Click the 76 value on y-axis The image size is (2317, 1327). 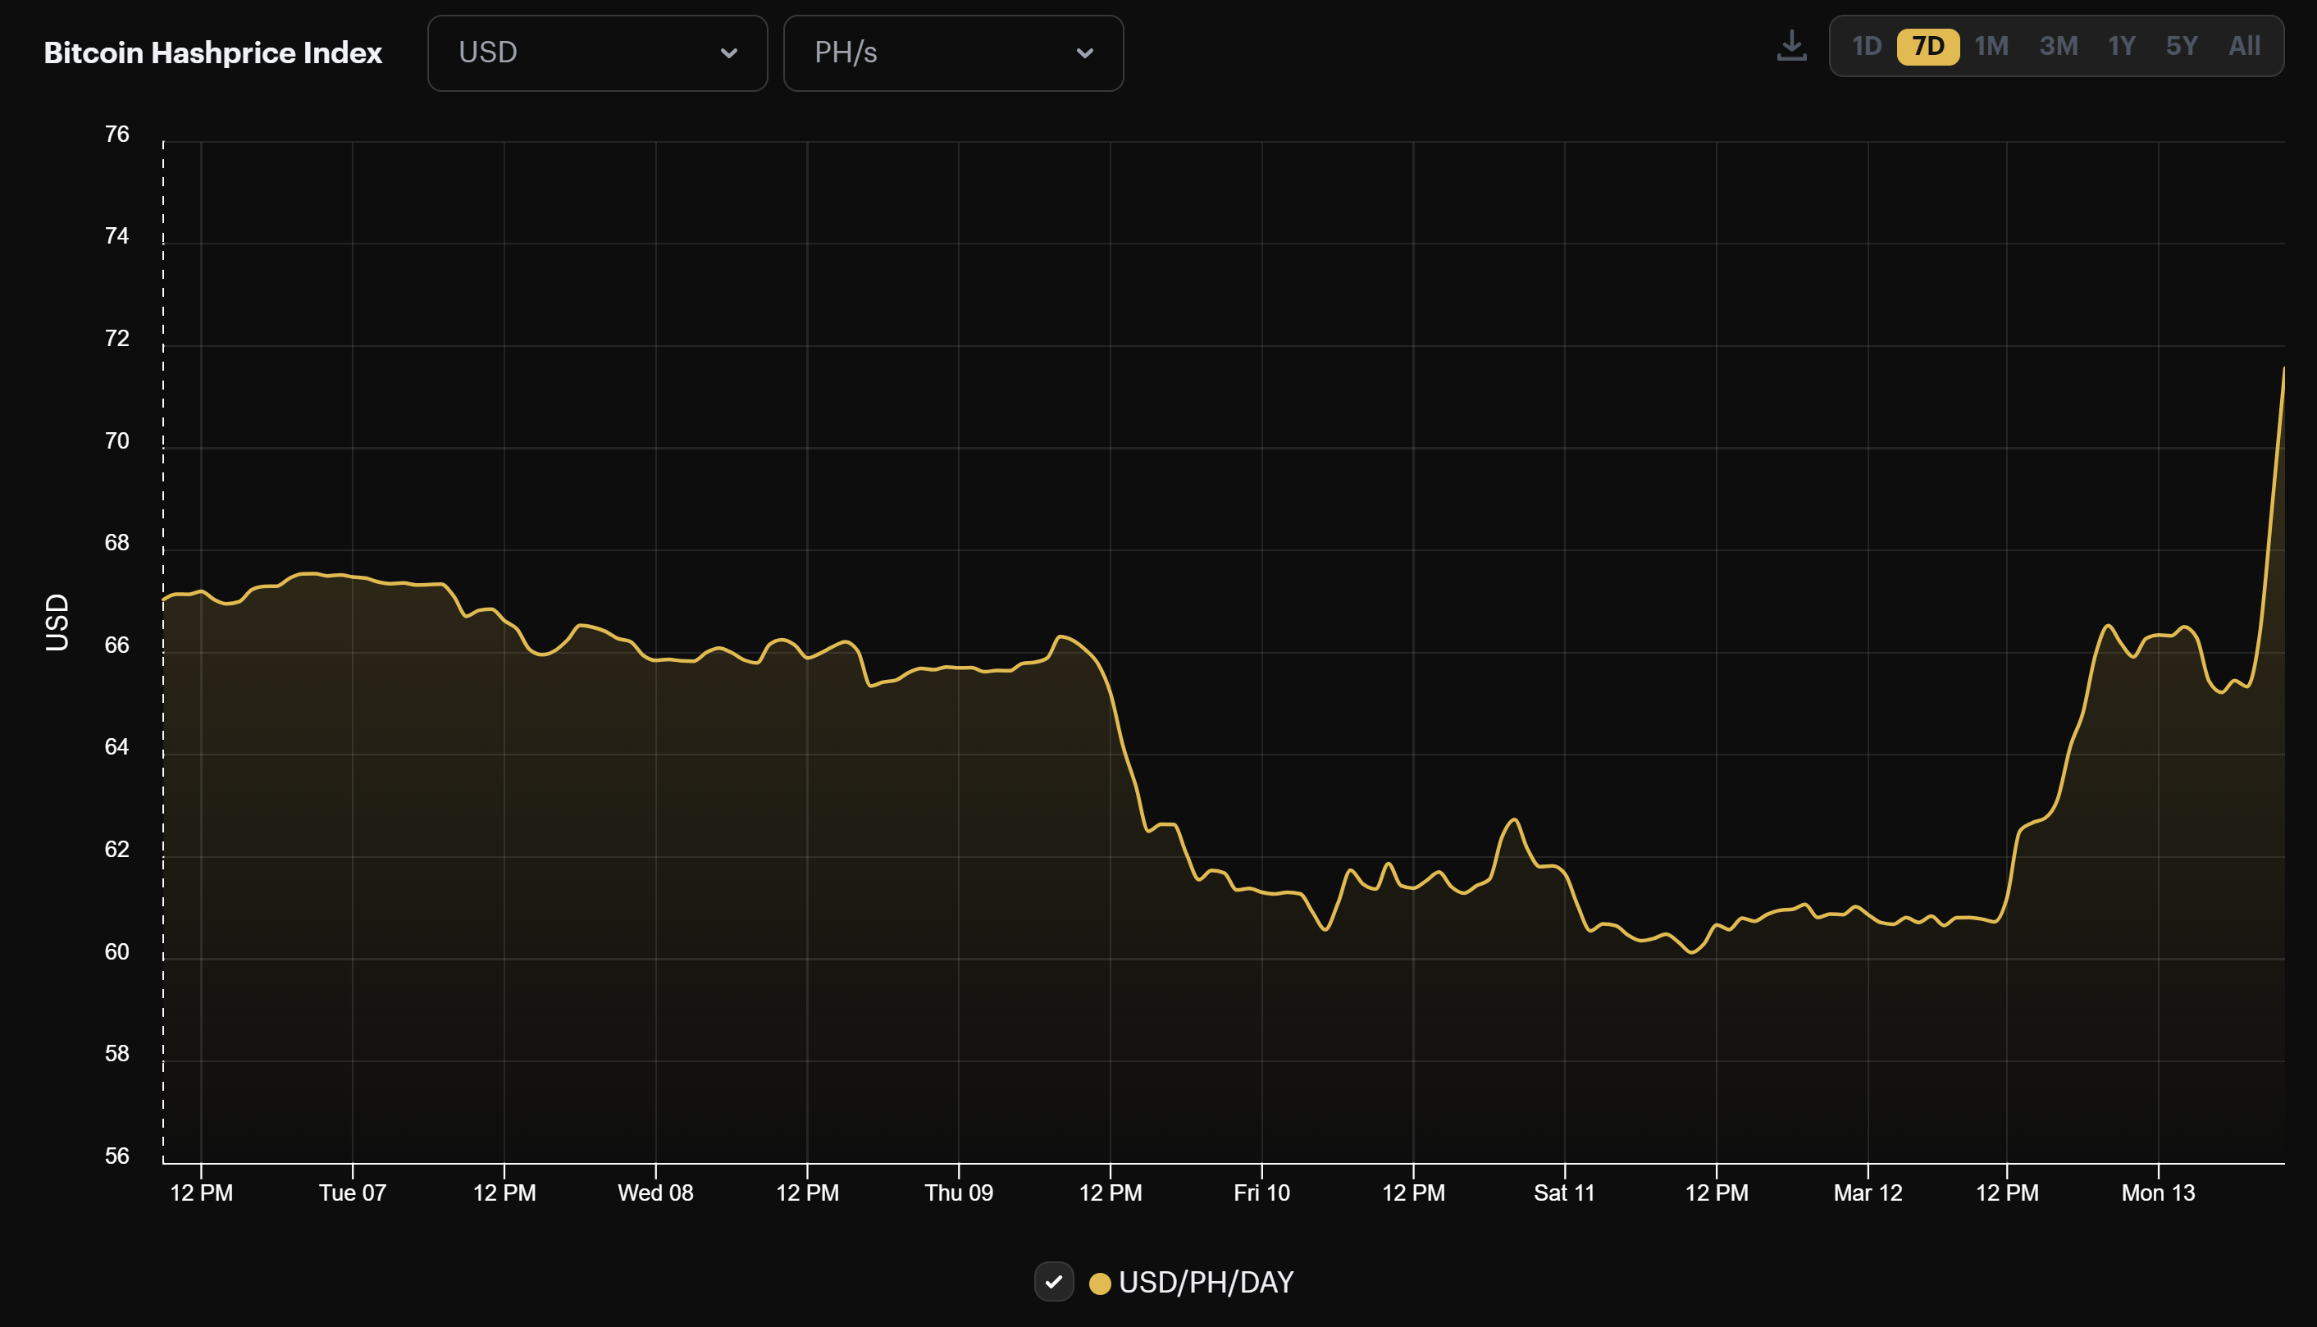(x=116, y=135)
